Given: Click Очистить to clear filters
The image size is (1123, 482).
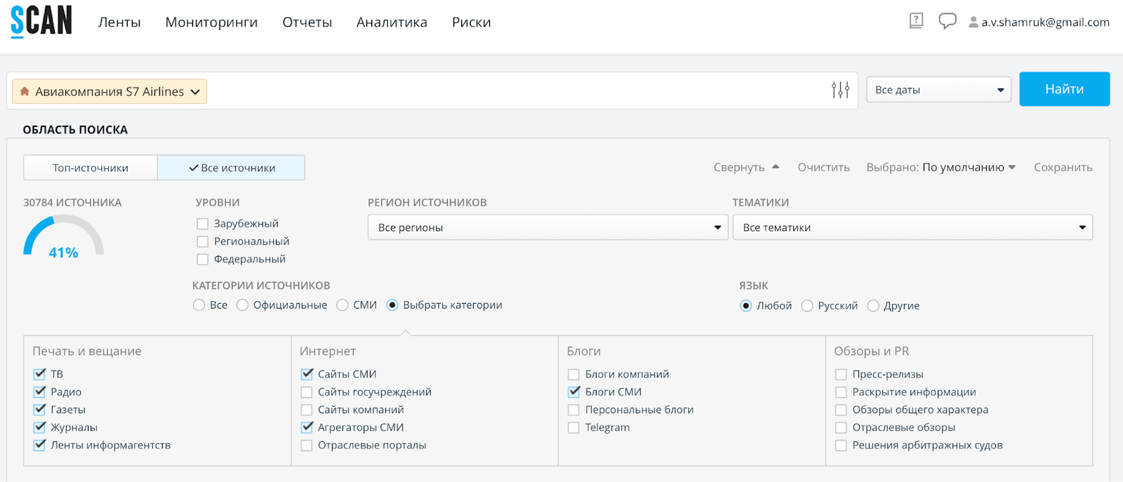Looking at the screenshot, I should (x=823, y=167).
